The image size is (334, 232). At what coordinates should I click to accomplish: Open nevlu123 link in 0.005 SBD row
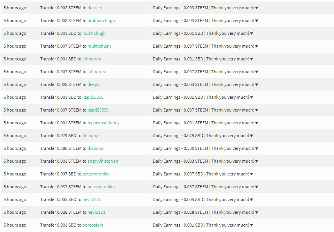click(91, 199)
